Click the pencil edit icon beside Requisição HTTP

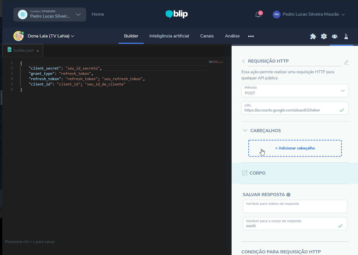tap(347, 63)
